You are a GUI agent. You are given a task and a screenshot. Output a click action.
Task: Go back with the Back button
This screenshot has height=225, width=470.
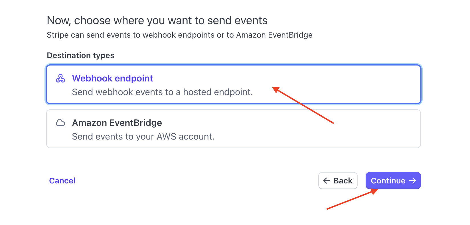(x=338, y=181)
